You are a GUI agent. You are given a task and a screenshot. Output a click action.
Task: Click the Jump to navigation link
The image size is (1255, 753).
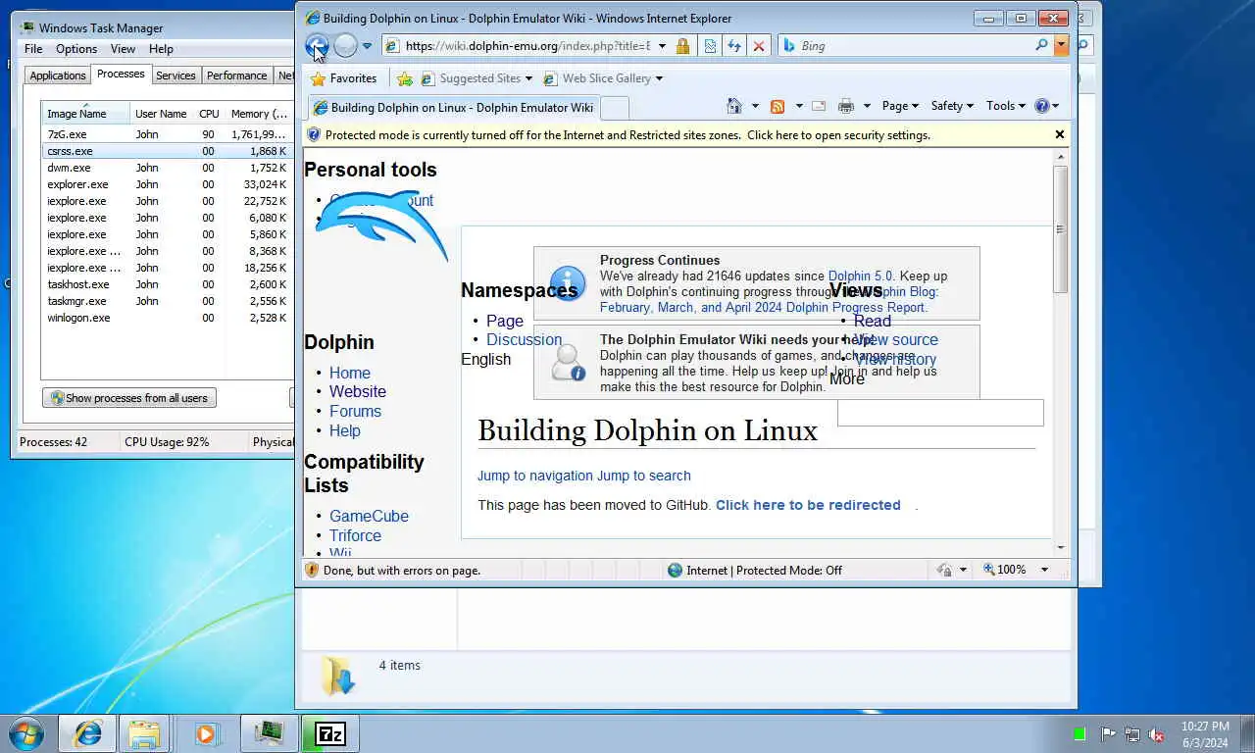[535, 476]
